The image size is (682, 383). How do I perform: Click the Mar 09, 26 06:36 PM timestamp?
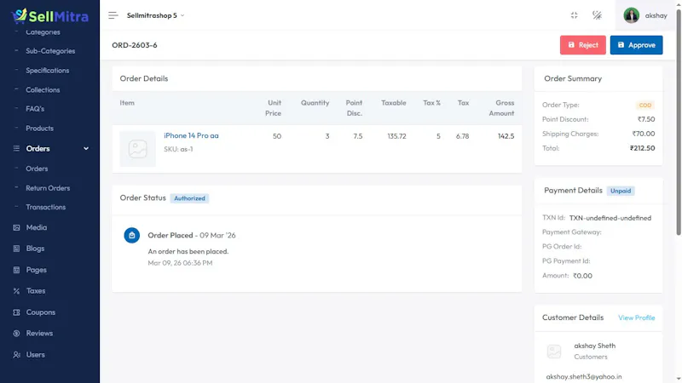pos(180,263)
